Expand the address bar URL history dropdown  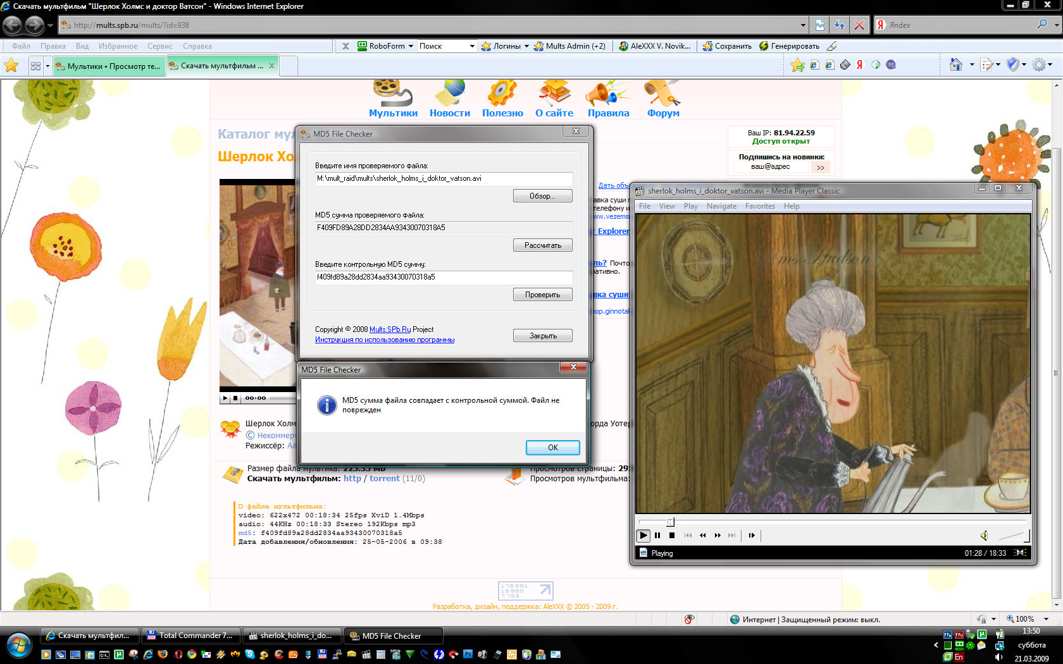[803, 25]
